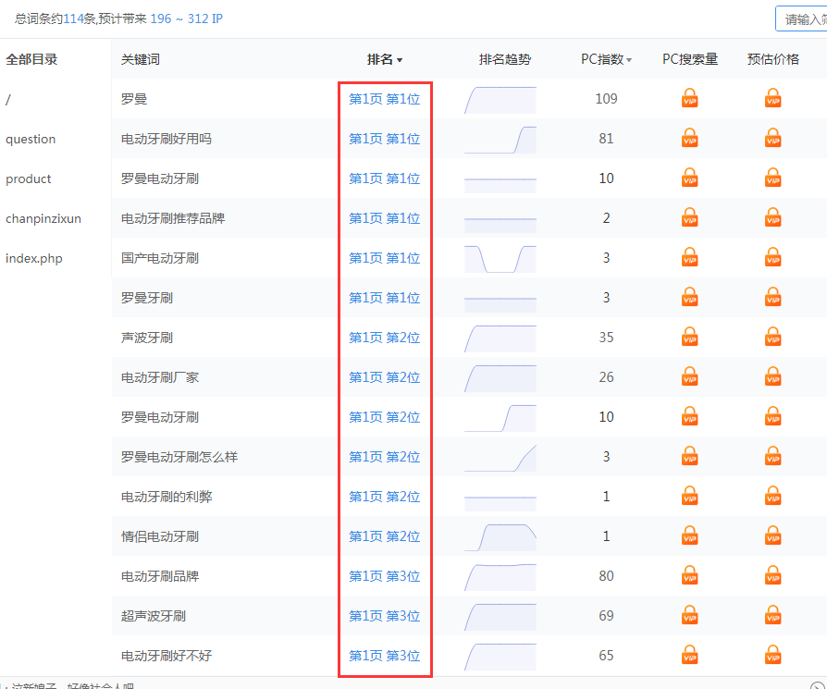Open the product directory filter
827x689 pixels.
29,178
